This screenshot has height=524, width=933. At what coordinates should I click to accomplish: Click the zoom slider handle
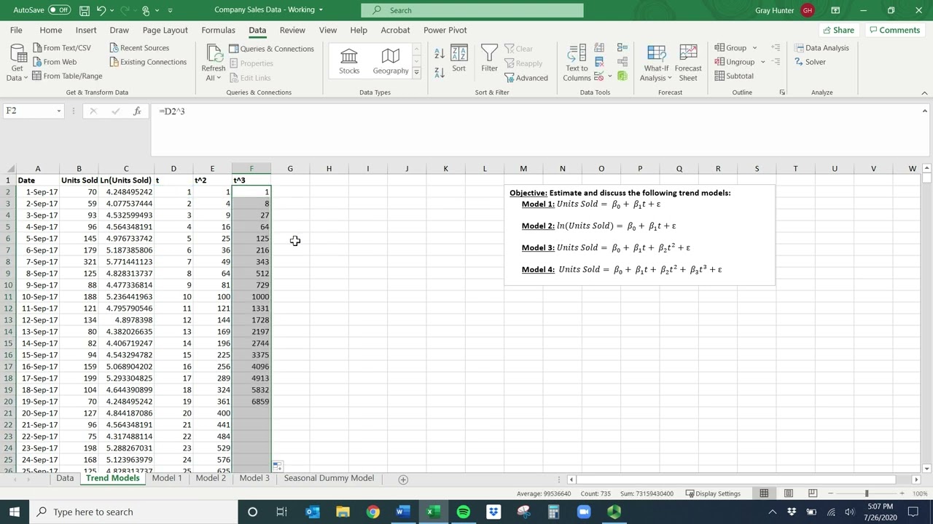click(867, 493)
